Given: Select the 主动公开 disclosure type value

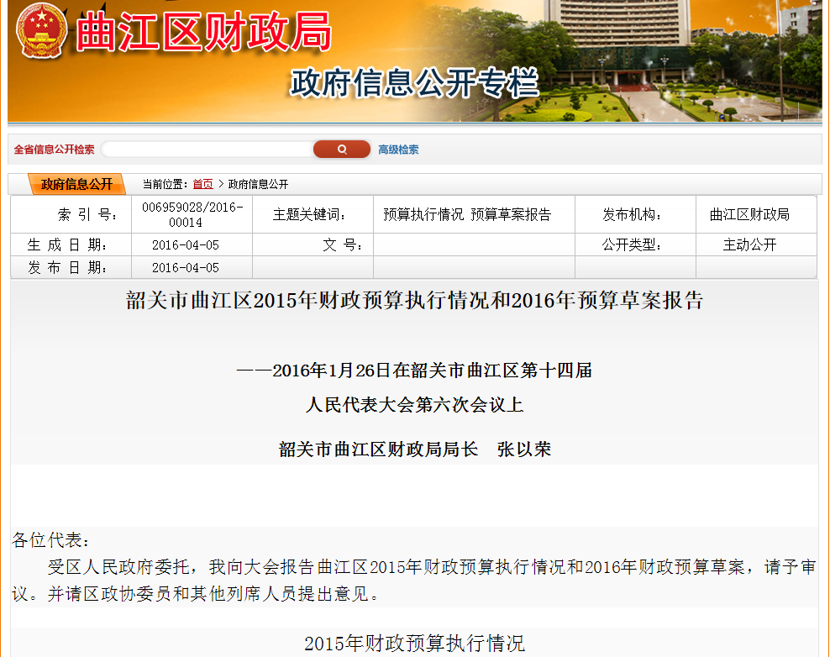Looking at the screenshot, I should pos(749,244).
